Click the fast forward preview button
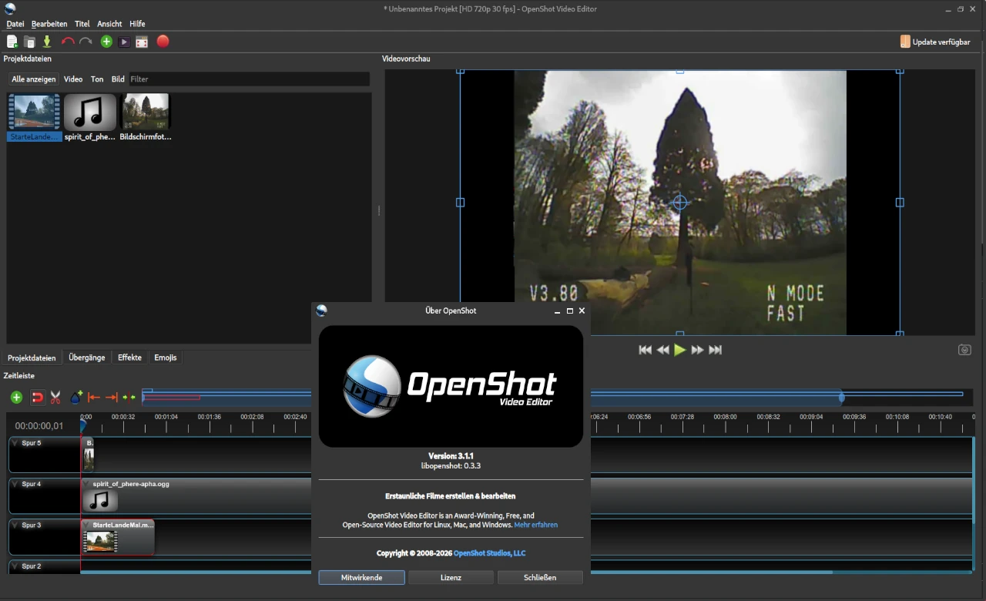 tap(698, 350)
